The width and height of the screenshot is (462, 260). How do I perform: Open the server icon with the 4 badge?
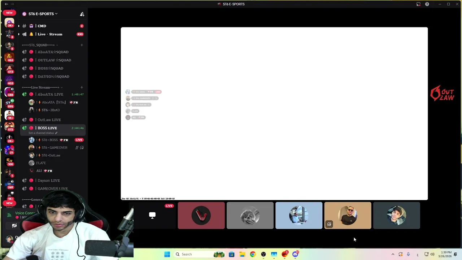click(x=9, y=34)
